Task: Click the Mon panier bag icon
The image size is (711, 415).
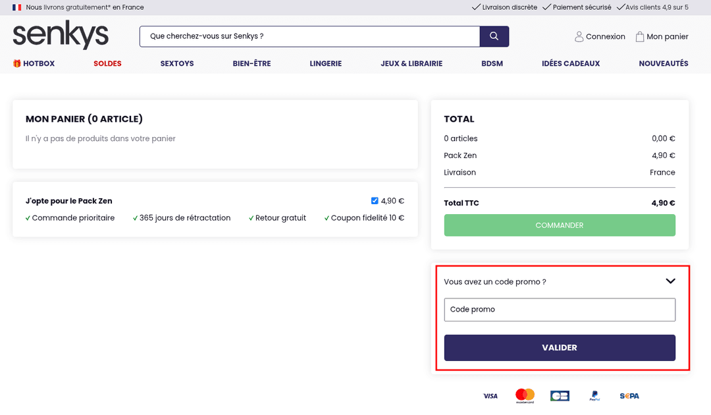Action: point(639,37)
